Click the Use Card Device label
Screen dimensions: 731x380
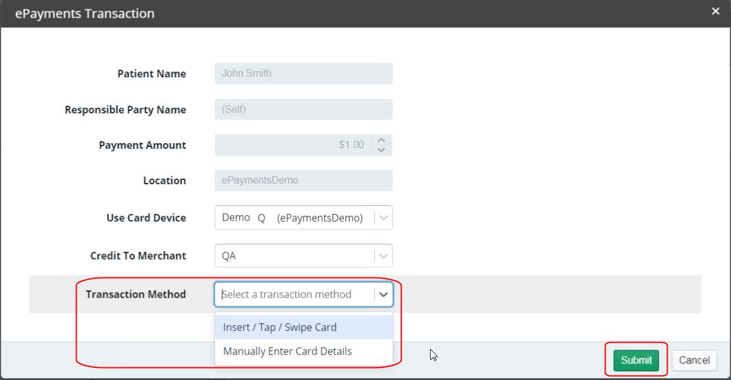click(146, 218)
